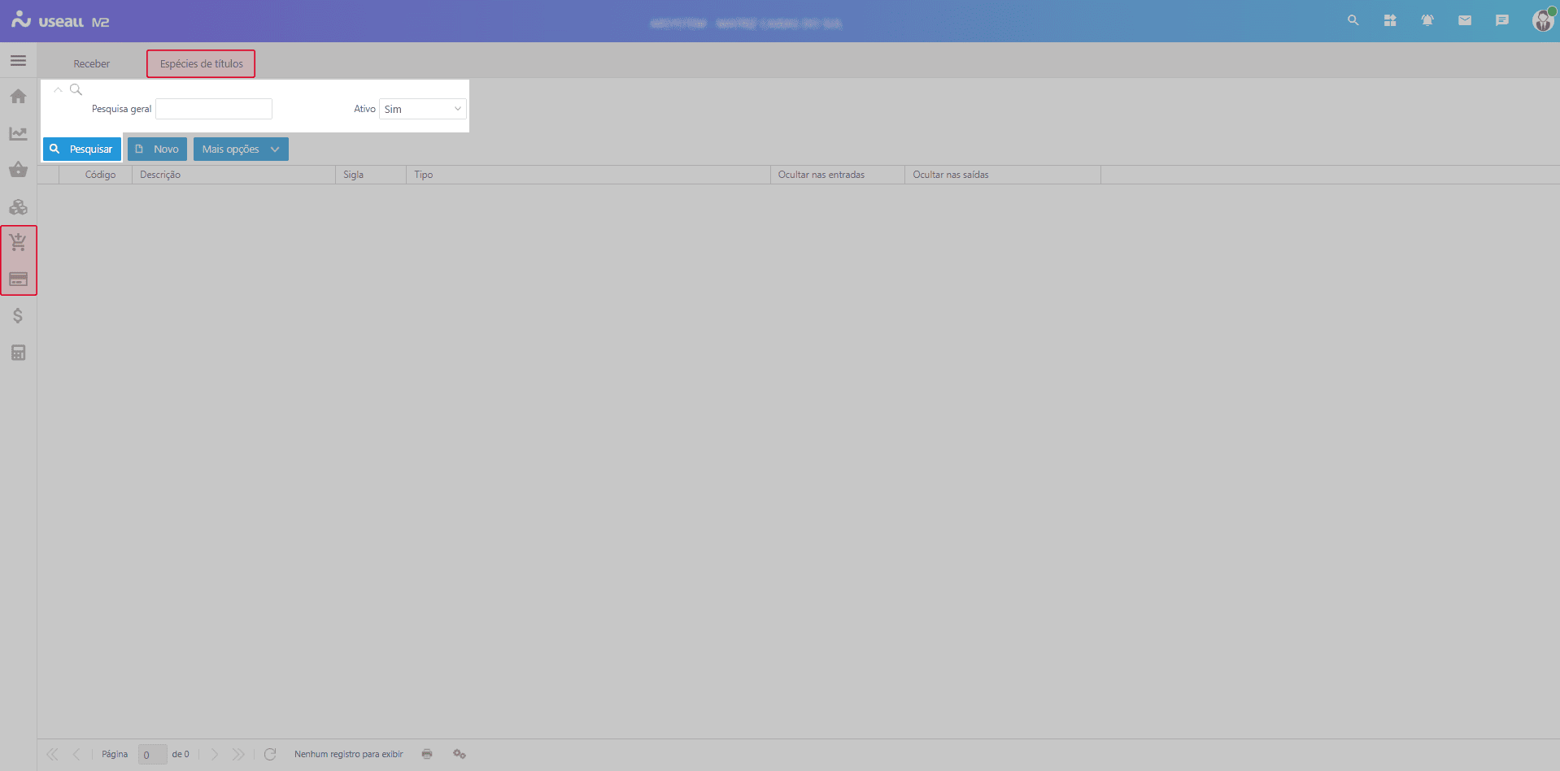Open the shopping basket sidebar icon
The image size is (1560, 771).
(18, 170)
